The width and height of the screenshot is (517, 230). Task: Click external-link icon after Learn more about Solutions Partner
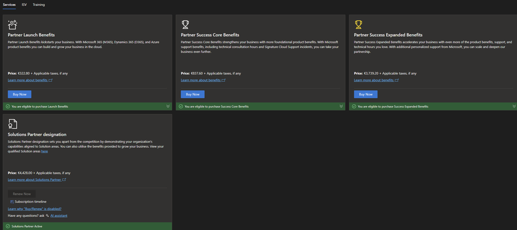click(64, 180)
